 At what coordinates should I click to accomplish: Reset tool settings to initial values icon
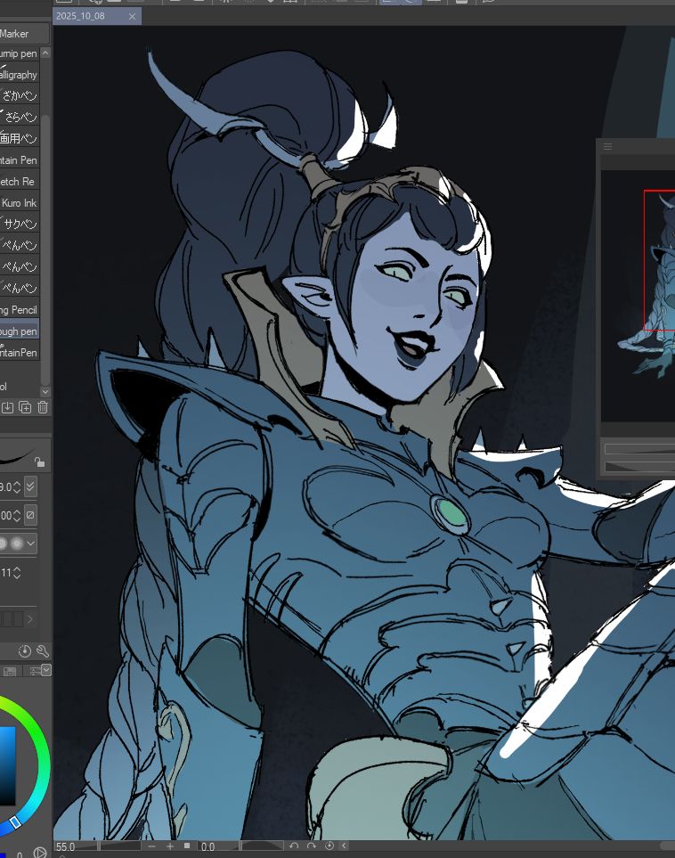(x=25, y=651)
